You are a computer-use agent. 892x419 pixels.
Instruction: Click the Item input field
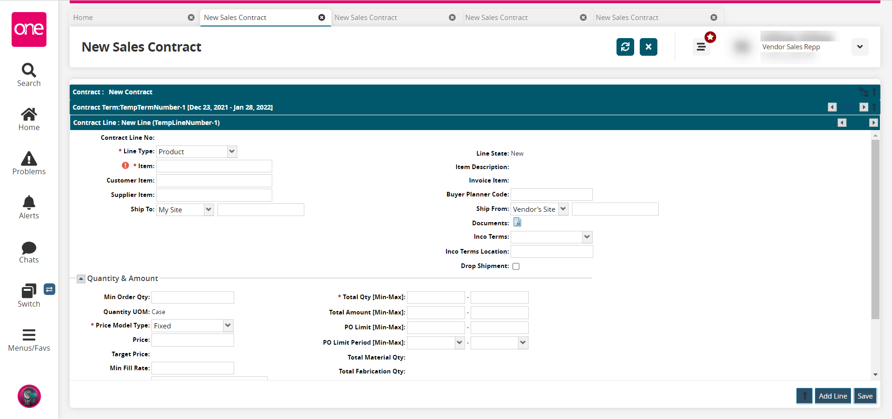214,166
